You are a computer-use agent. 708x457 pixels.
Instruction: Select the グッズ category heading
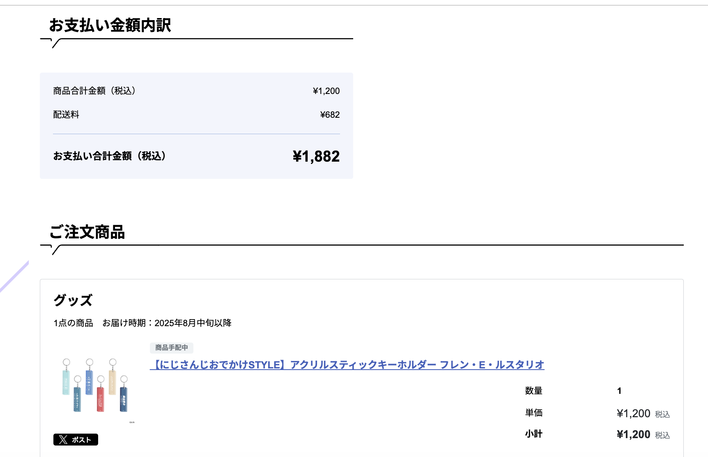pos(73,300)
